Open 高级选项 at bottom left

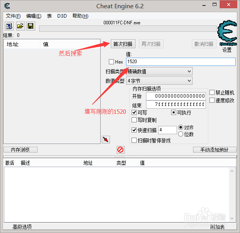(x=22, y=227)
